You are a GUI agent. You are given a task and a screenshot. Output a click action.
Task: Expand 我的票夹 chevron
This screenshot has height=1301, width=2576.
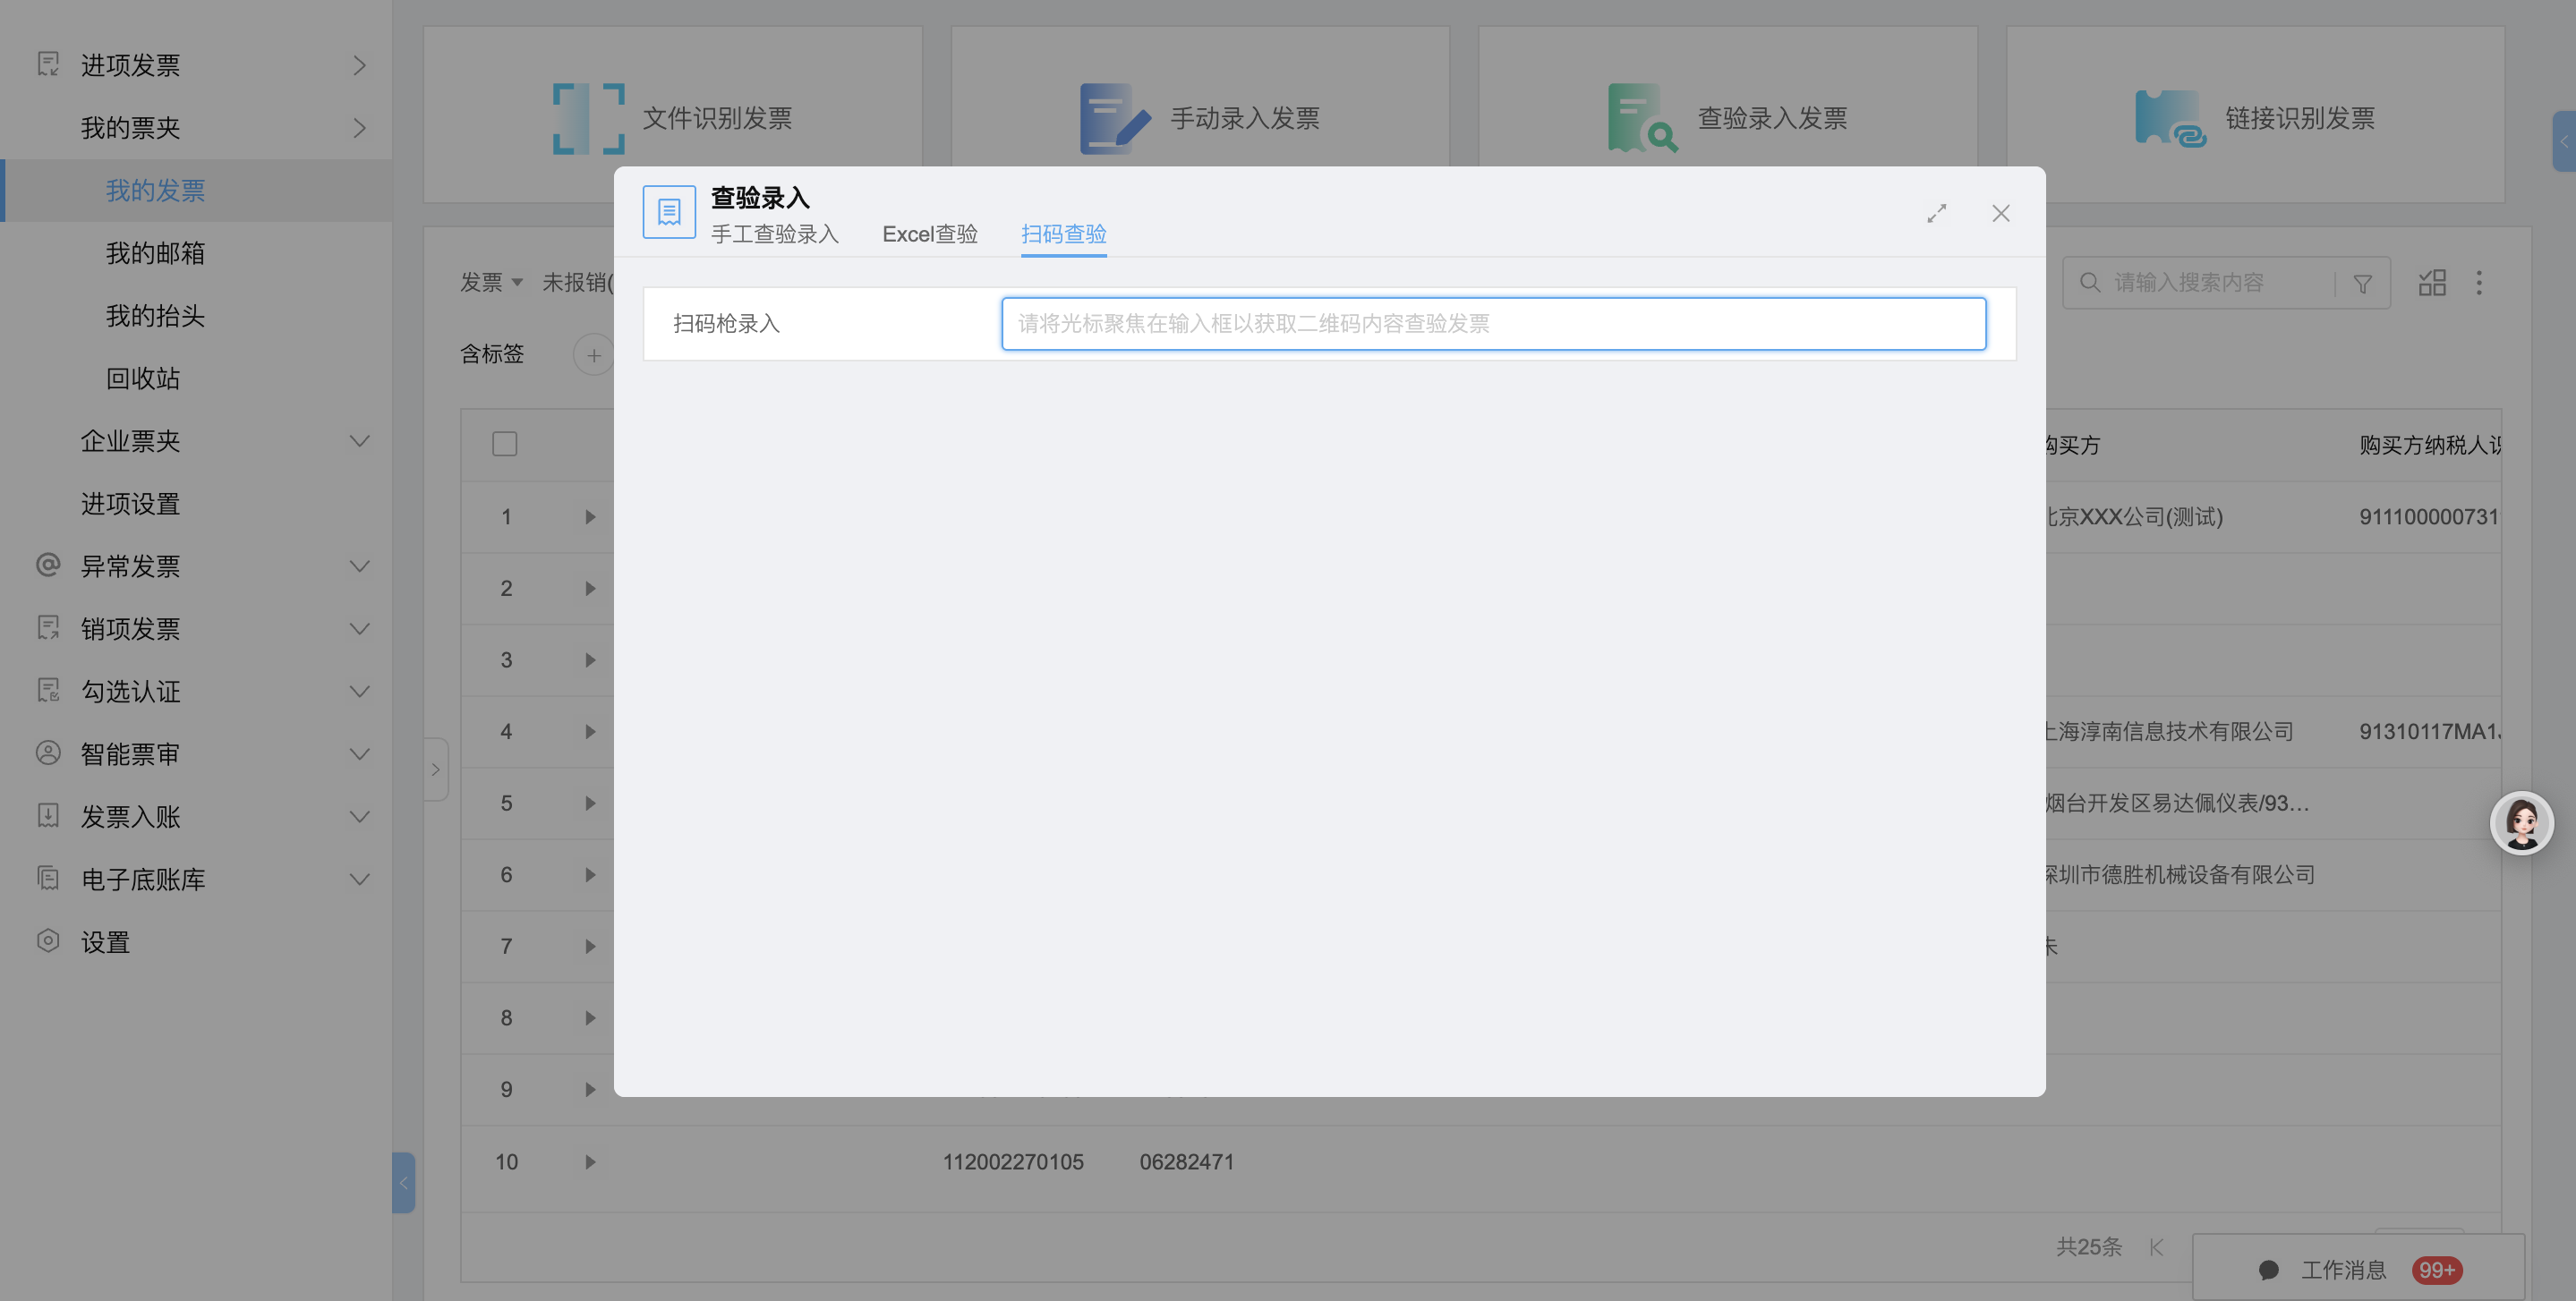[x=360, y=128]
